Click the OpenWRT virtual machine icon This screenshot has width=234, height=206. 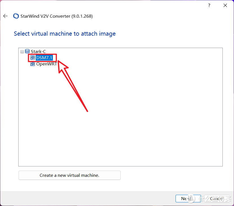(33, 64)
